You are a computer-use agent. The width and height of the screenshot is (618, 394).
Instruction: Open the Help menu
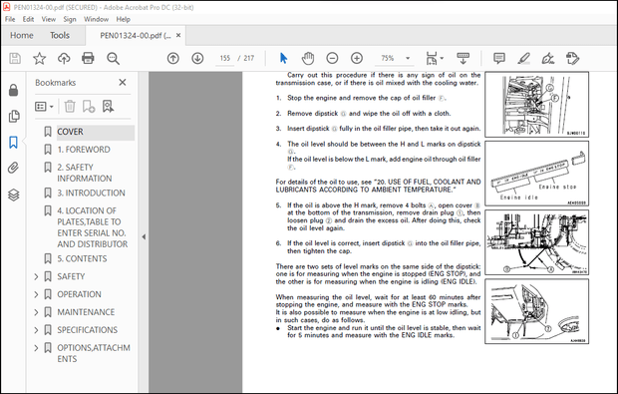123,19
